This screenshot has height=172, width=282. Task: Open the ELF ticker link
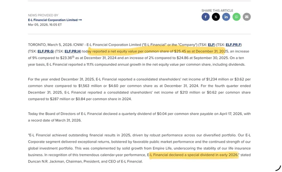tap(211, 45)
